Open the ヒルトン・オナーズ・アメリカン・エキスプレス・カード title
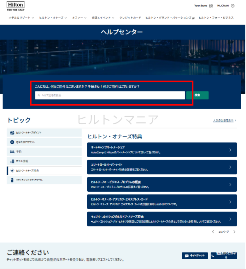 coord(119,199)
